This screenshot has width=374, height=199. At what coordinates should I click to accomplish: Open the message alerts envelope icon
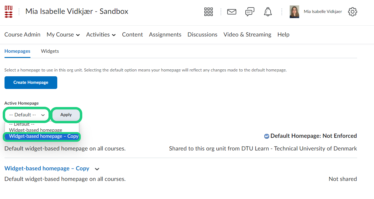tap(231, 12)
